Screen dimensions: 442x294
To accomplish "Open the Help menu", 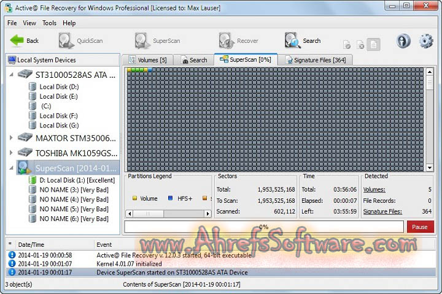I will point(69,23).
